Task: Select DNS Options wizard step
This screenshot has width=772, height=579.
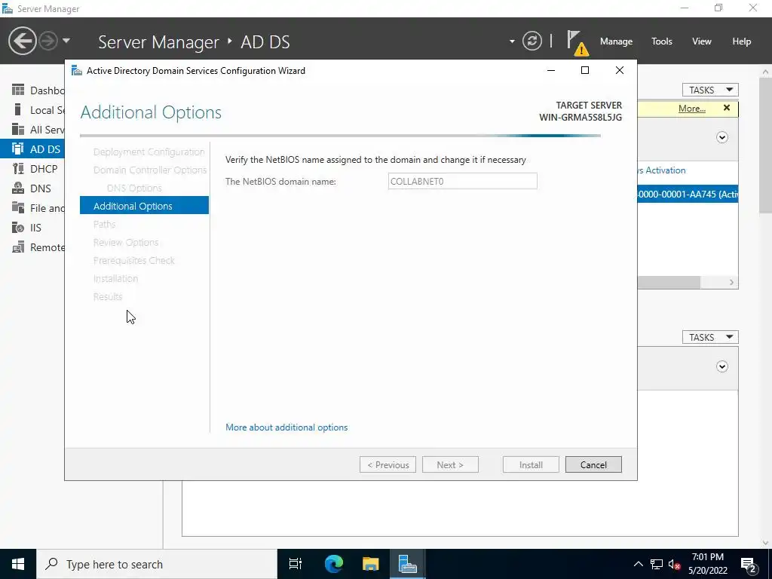Action: tap(134, 188)
